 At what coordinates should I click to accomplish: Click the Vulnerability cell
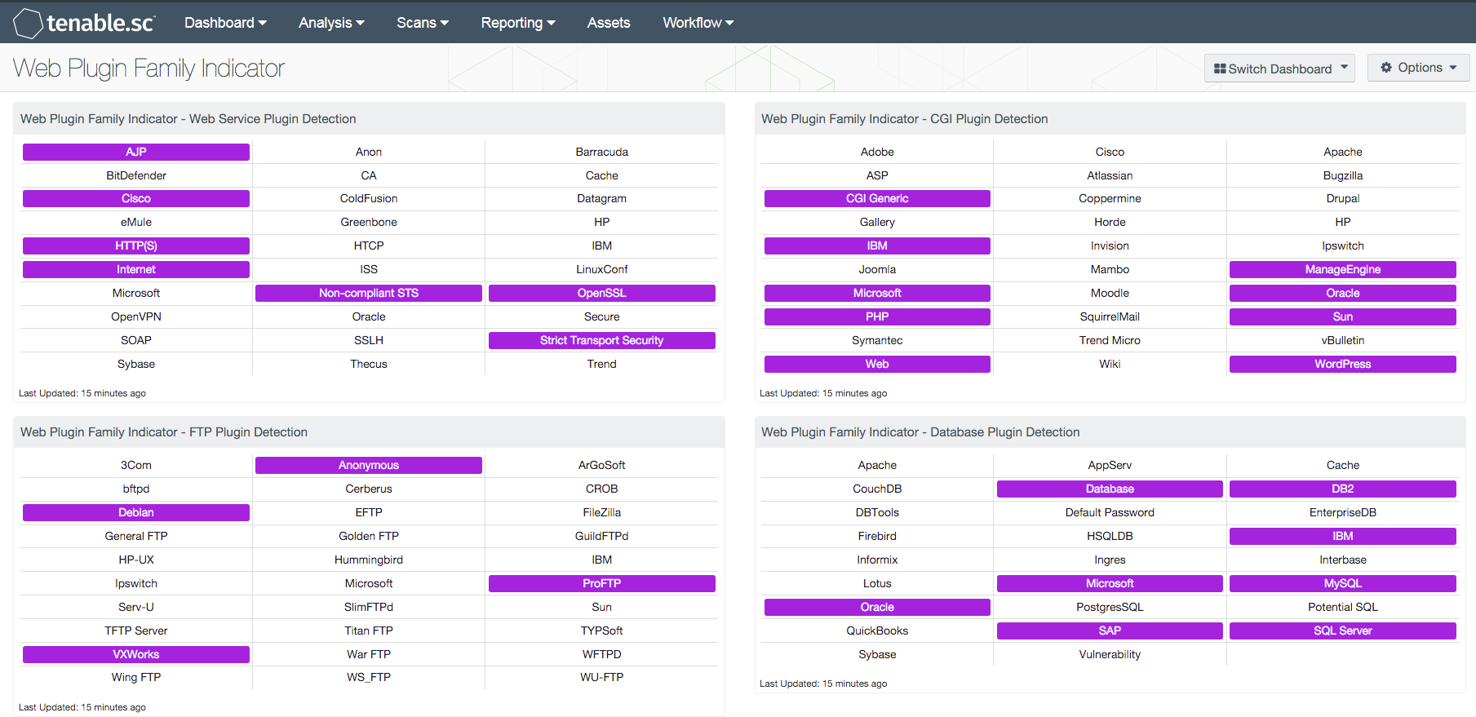[x=1110, y=654]
